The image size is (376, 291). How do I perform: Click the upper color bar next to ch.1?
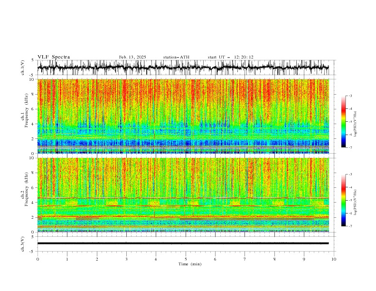[x=343, y=122]
